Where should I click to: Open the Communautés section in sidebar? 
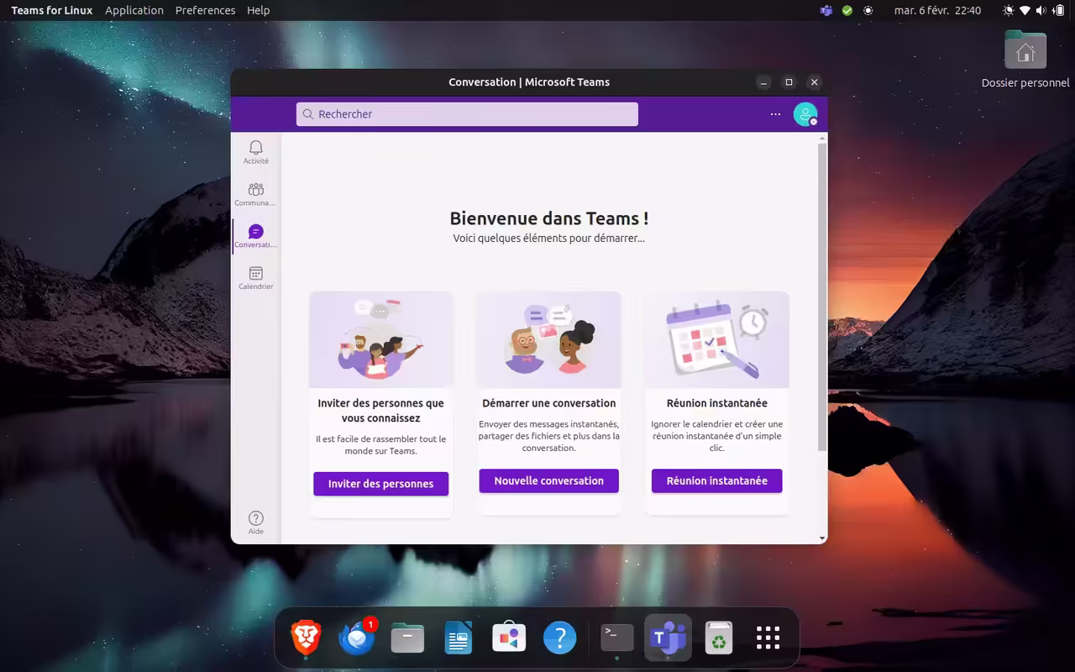(x=255, y=194)
